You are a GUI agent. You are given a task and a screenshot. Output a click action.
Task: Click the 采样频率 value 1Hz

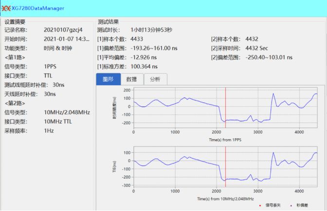click(x=49, y=131)
